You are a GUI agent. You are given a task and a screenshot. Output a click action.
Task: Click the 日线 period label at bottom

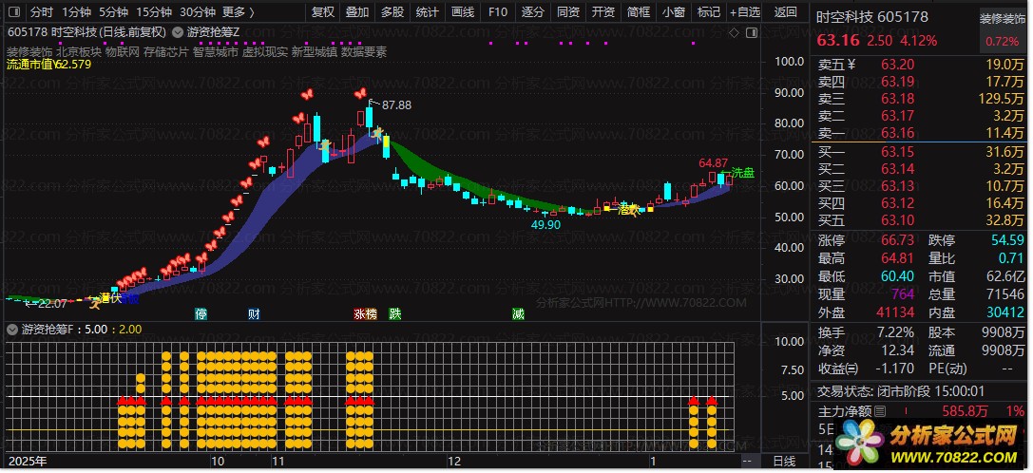click(x=783, y=462)
